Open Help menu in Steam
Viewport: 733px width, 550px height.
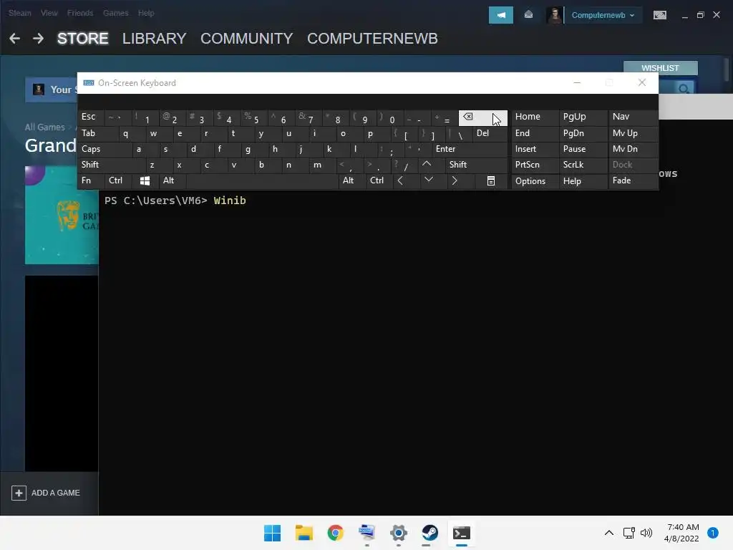(x=146, y=13)
